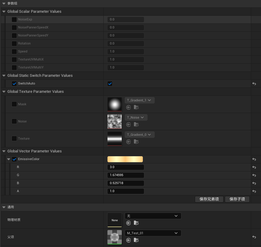Enable the NoiseExp override checkbox
Viewport: 261px width, 247px height.
[14, 19]
